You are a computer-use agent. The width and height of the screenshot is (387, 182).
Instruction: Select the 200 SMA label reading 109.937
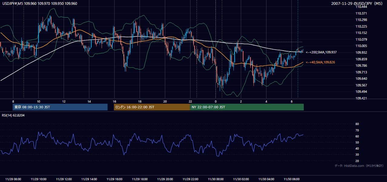point(321,52)
